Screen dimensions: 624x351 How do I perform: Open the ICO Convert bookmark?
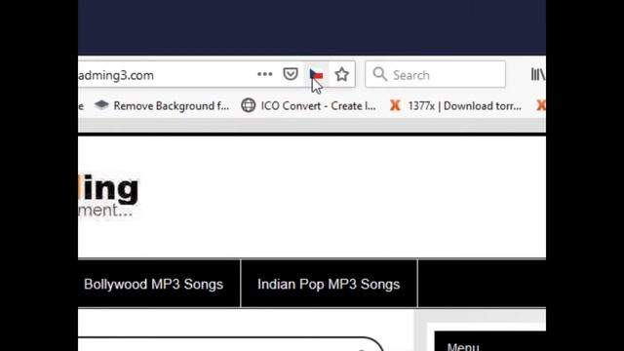[x=309, y=106]
